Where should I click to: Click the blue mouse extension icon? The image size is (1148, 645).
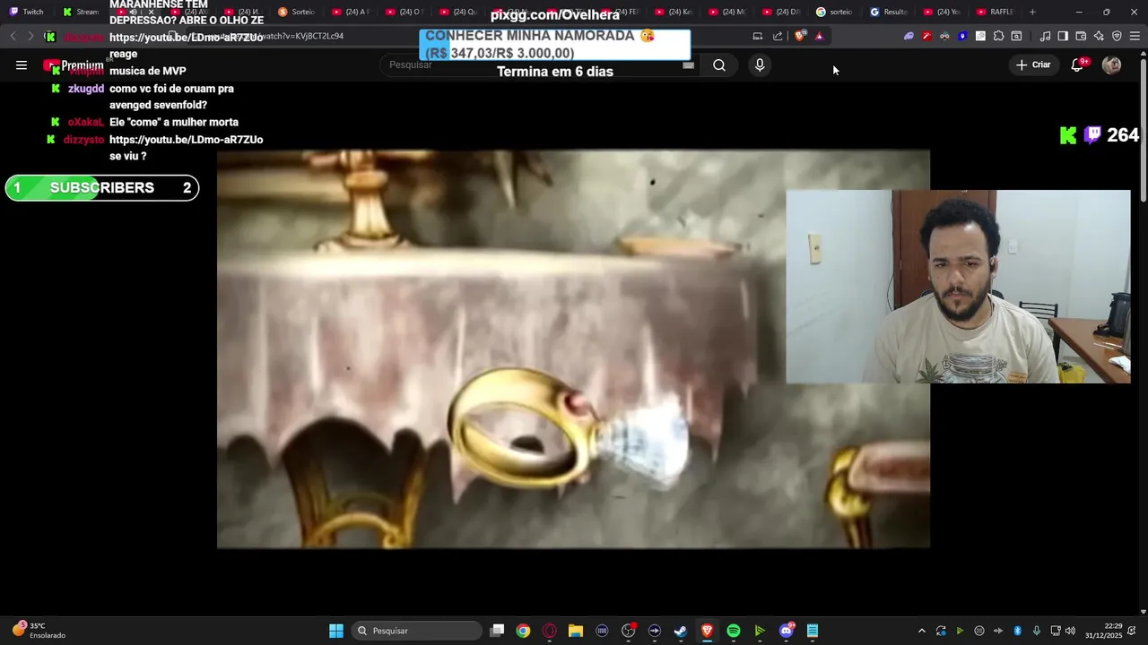tap(962, 36)
